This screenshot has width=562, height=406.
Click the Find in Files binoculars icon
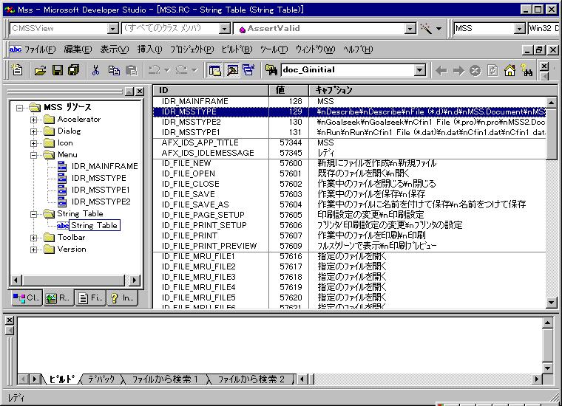[271, 70]
